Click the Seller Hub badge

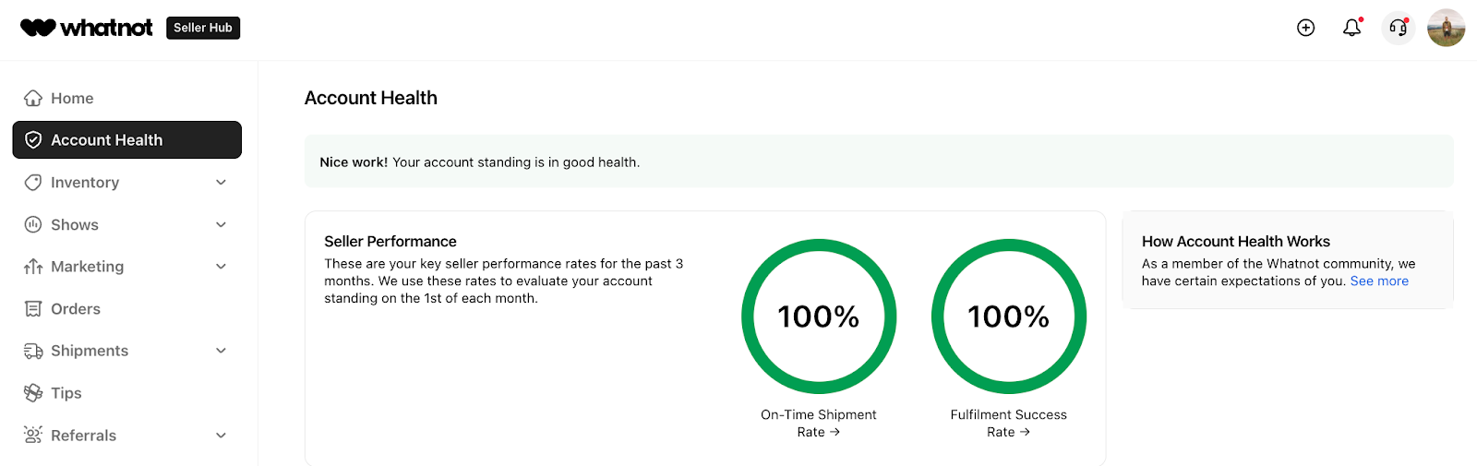pos(203,28)
